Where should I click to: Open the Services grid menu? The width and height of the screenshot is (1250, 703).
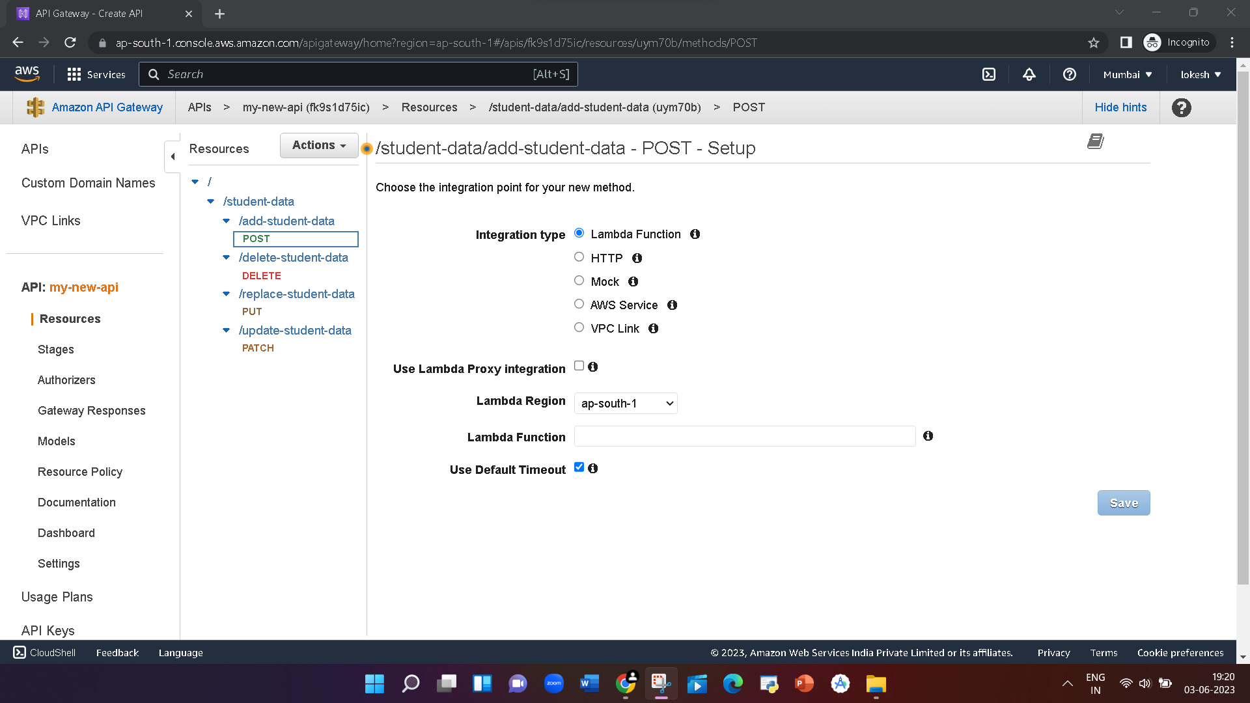(96, 74)
